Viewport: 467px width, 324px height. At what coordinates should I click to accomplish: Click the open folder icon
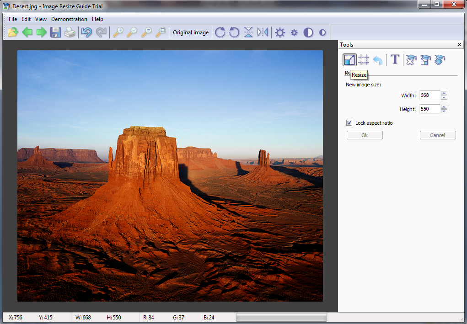pyautogui.click(x=13, y=32)
